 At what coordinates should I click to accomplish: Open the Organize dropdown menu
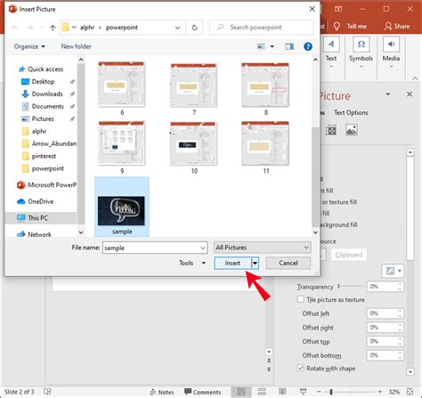[x=29, y=46]
